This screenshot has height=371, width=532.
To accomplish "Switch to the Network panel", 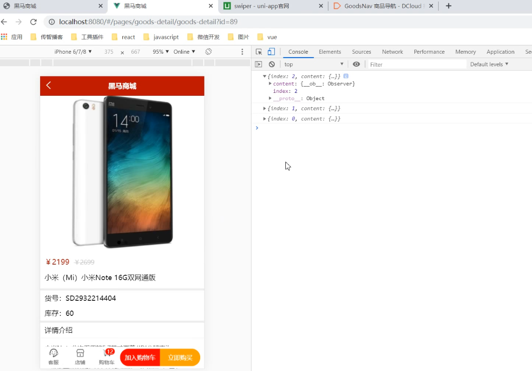I will coord(392,51).
